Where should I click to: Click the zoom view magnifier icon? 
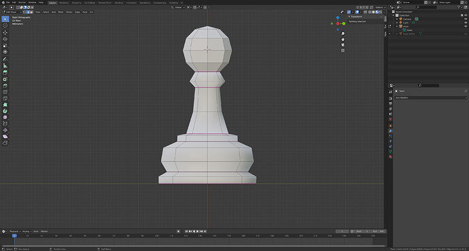point(343,33)
